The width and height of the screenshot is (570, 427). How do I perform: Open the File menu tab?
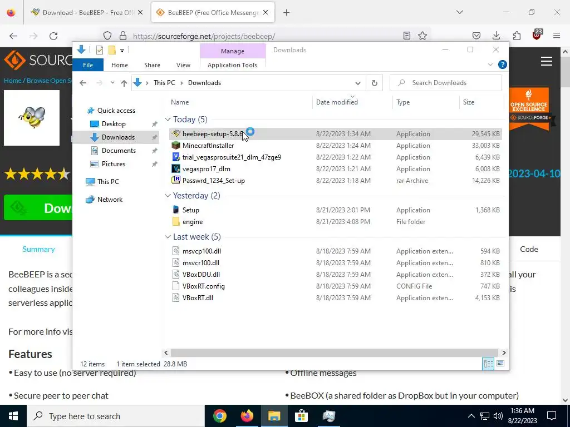pos(88,65)
